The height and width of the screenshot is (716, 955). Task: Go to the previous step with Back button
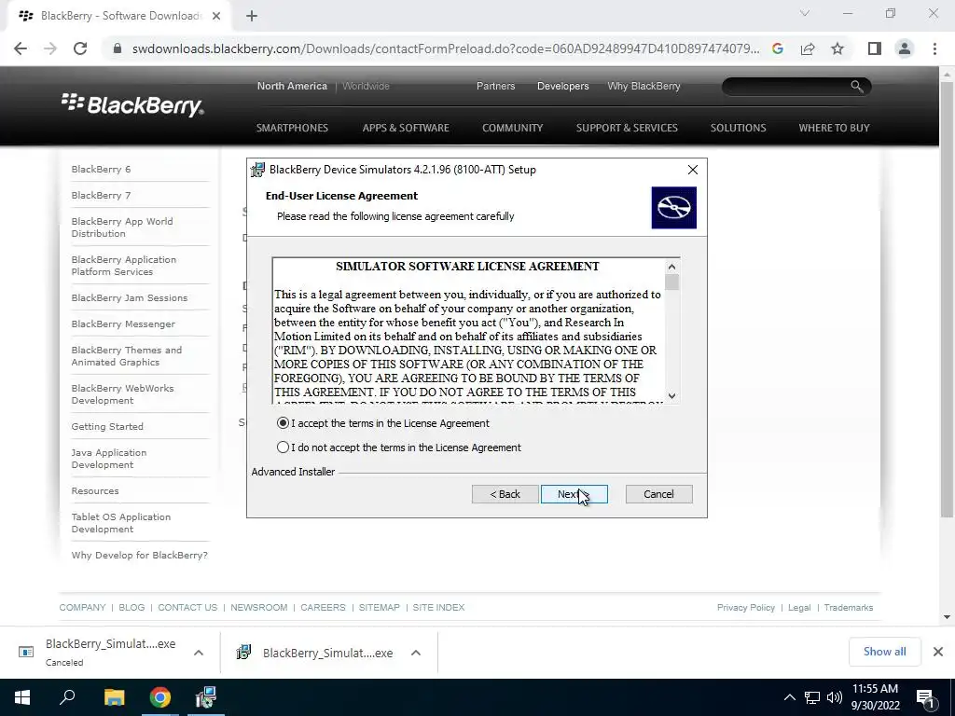click(505, 494)
